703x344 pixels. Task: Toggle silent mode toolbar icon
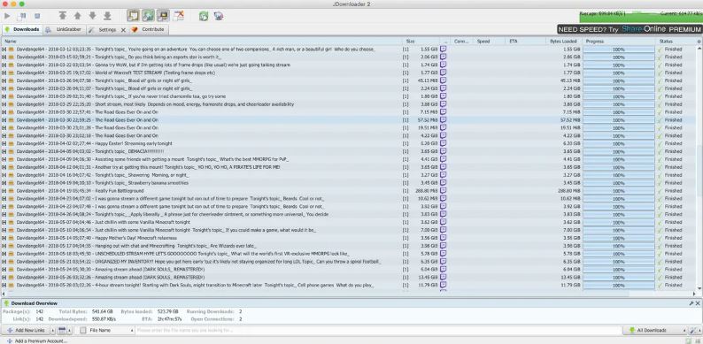click(179, 16)
